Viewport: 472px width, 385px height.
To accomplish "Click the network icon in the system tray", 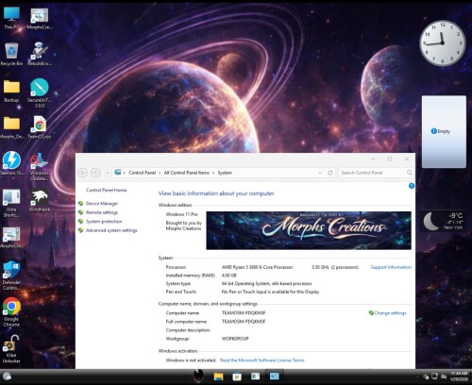I will pos(434,377).
